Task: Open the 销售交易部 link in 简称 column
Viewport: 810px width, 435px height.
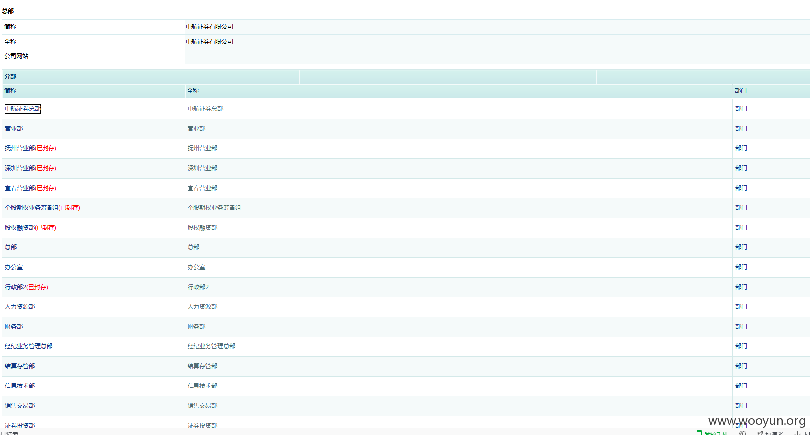Action: click(20, 406)
